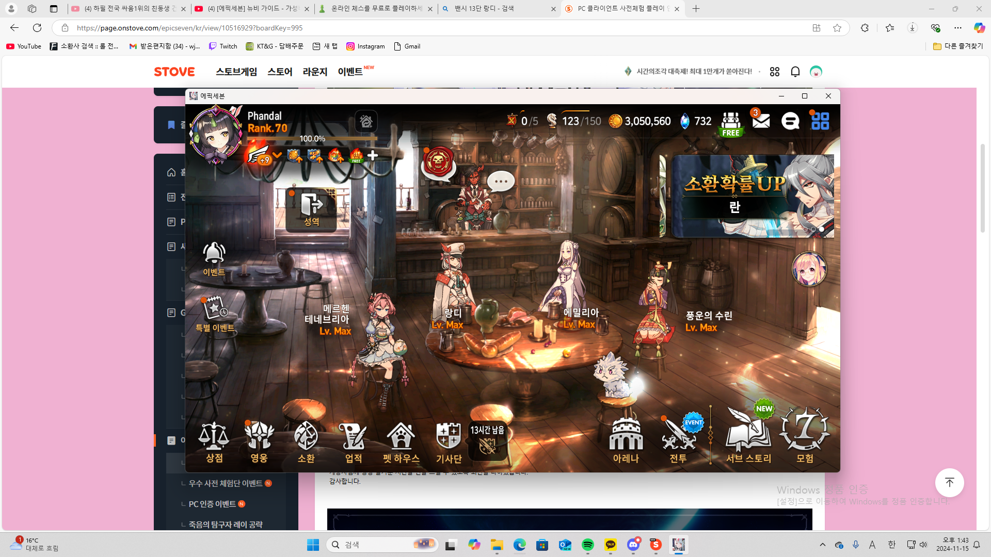The height and width of the screenshot is (557, 991).
Task: Refresh the browser page
Action: click(x=37, y=28)
